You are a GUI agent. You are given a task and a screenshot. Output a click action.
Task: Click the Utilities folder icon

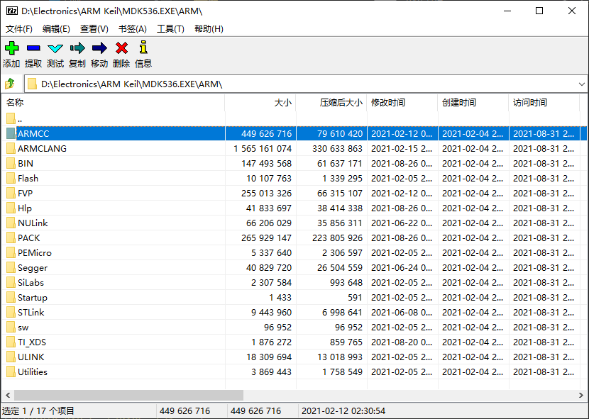click(x=11, y=372)
